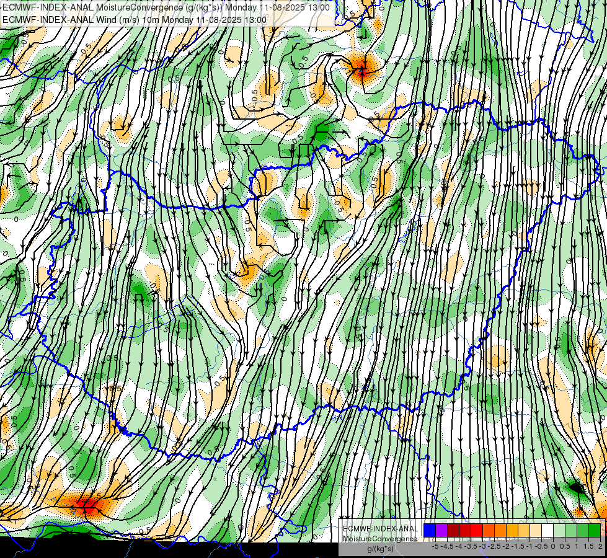The width and height of the screenshot is (607, 558).
Task: Select the white legend swatch left of 0
Action: coord(547,530)
